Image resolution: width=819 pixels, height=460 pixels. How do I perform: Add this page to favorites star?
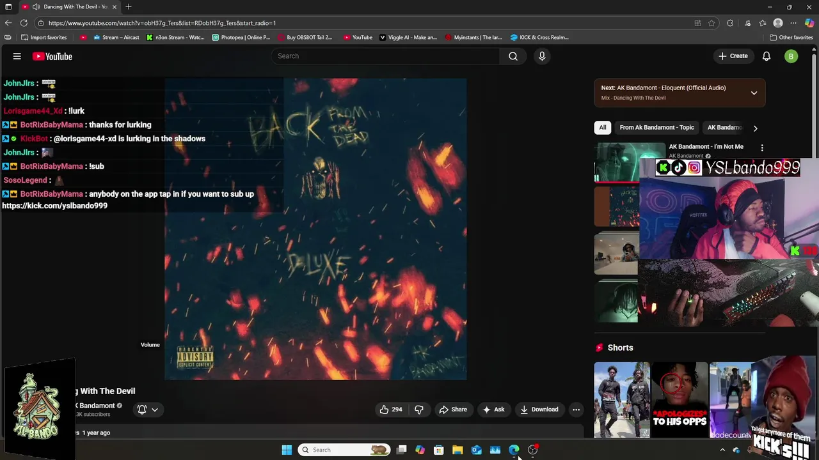tap(712, 23)
